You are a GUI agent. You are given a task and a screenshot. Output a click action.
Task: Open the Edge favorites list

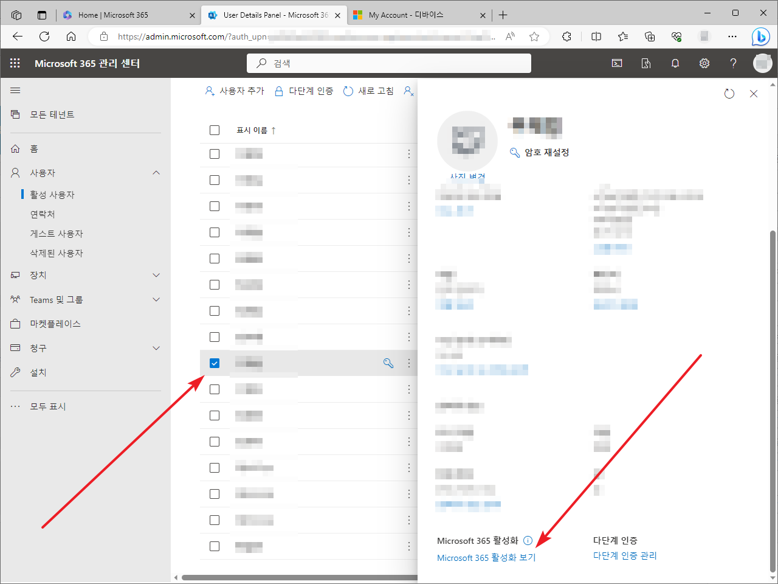click(623, 36)
